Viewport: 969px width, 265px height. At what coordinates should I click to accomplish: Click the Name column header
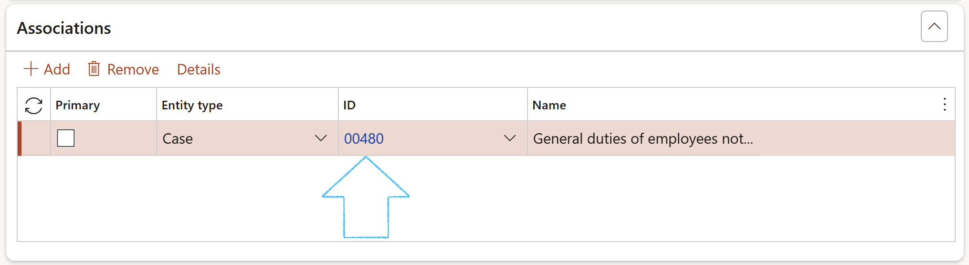[x=549, y=105]
